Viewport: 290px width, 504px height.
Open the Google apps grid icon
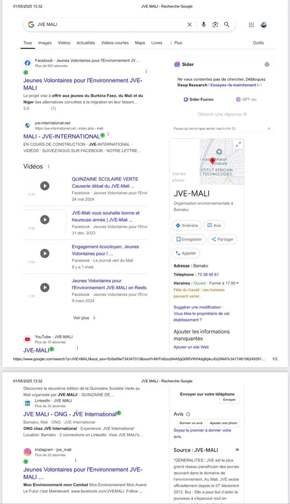point(251,25)
